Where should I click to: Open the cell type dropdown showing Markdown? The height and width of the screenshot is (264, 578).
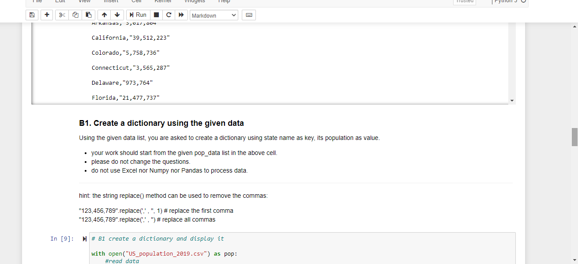click(214, 15)
